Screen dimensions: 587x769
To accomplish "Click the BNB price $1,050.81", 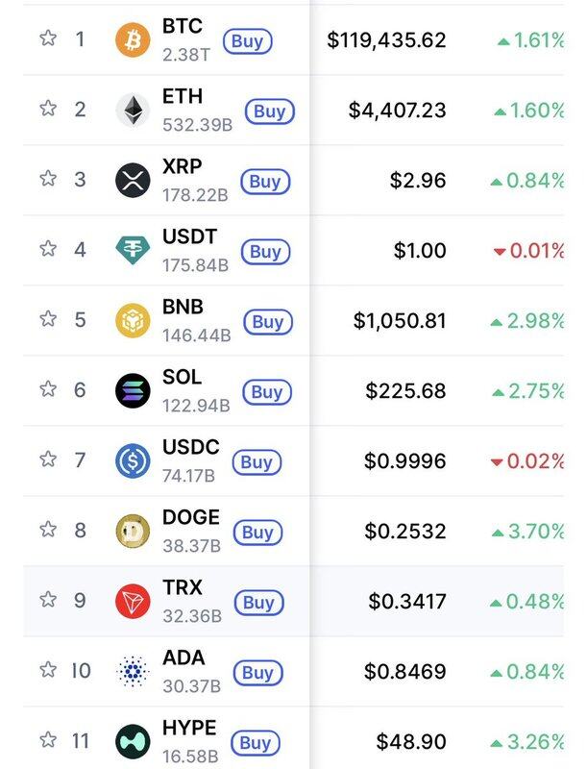I will pyautogui.click(x=400, y=321).
